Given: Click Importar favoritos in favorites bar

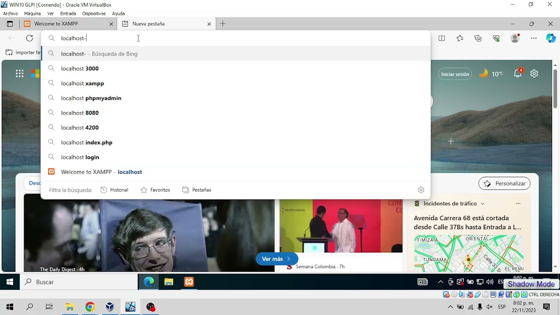Looking at the screenshot, I should pos(23,52).
